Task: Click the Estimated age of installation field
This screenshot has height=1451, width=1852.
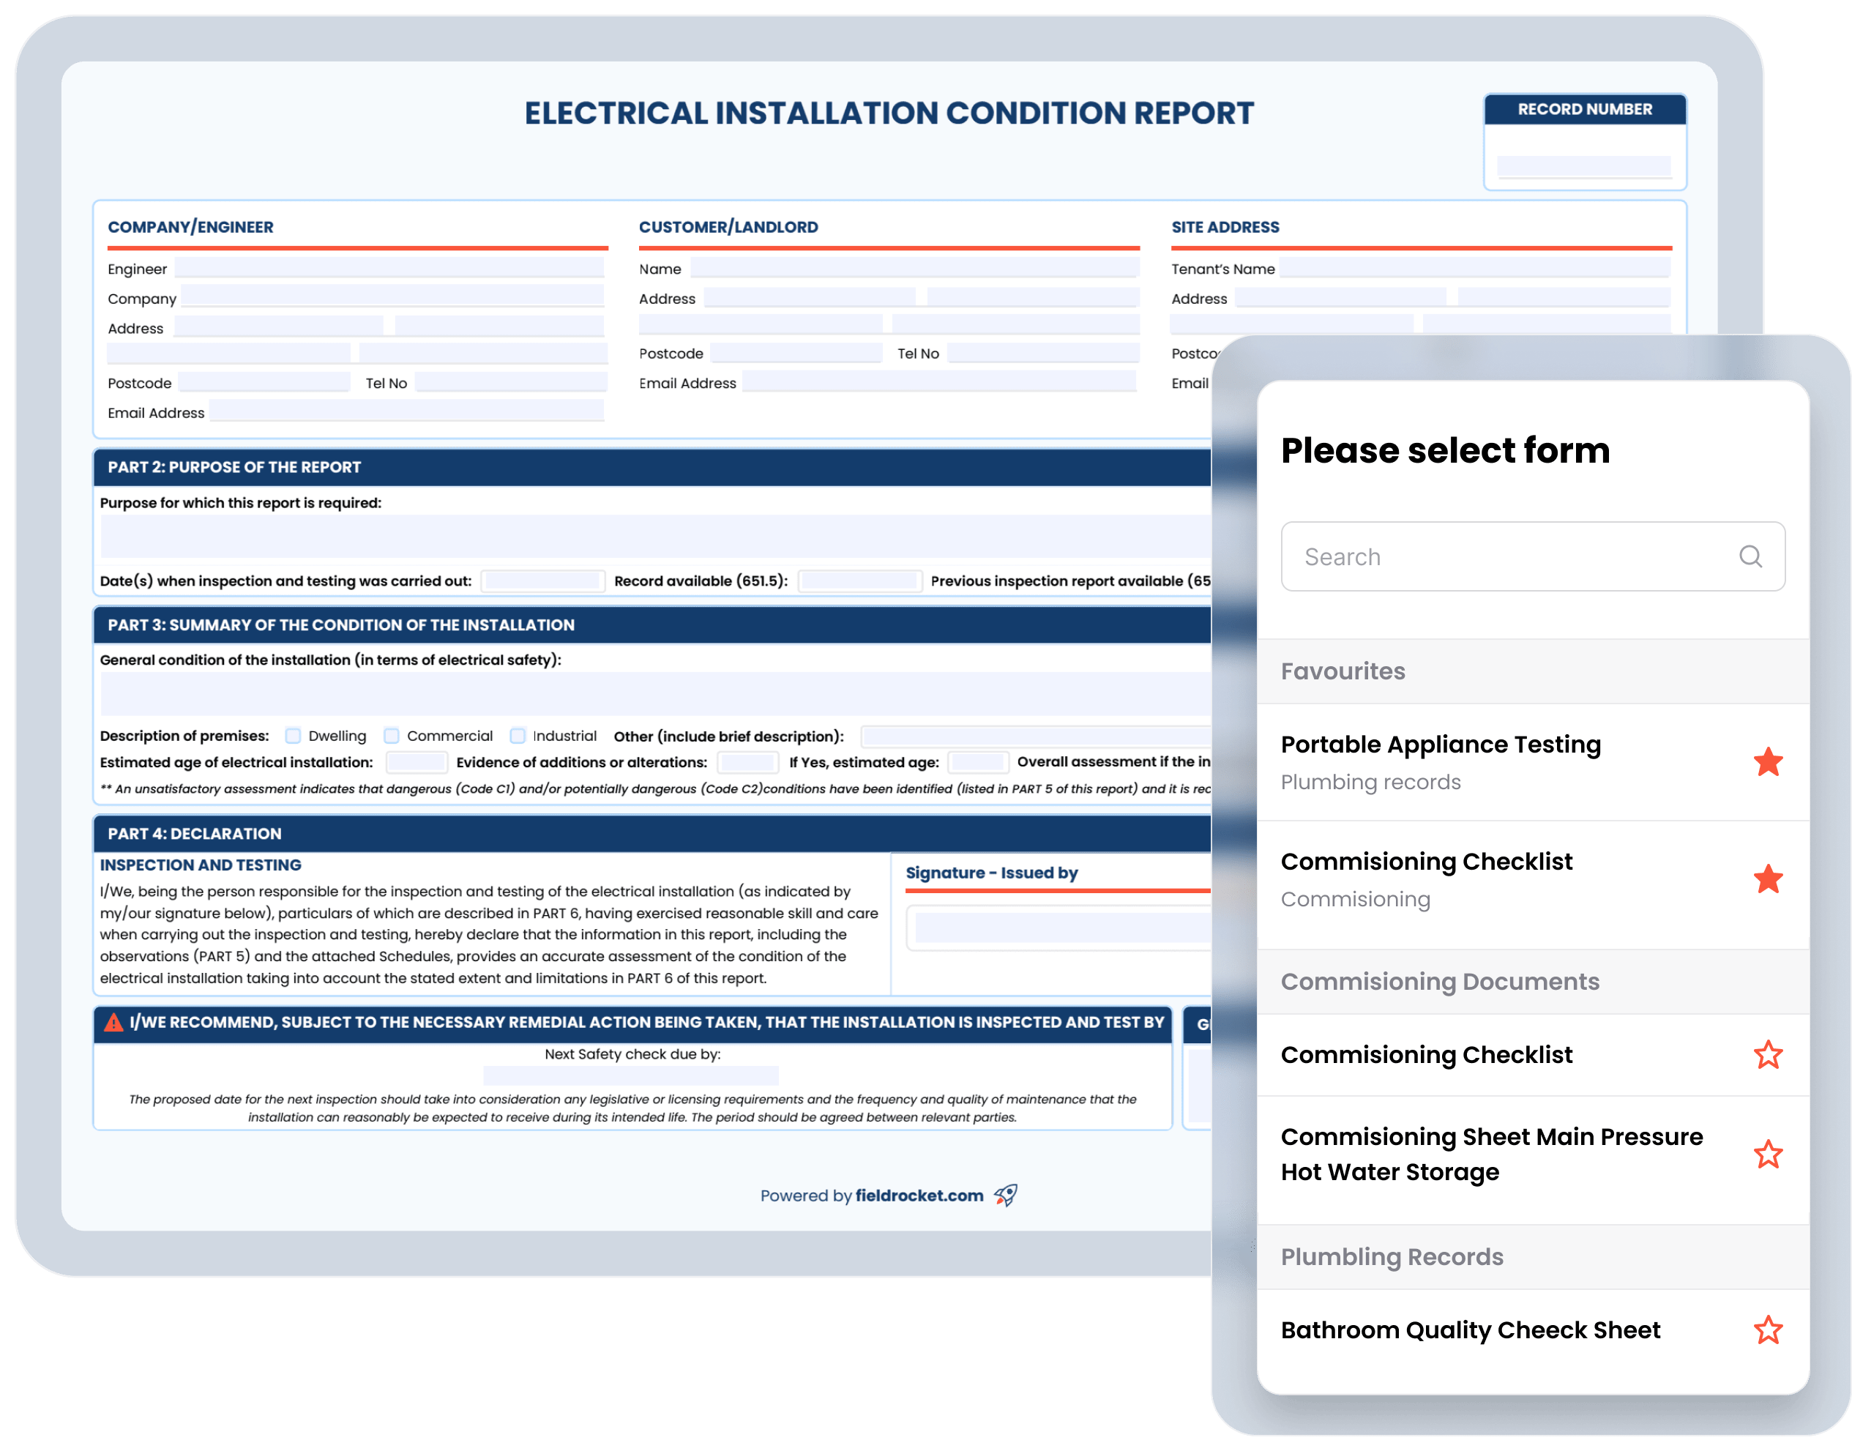Action: tap(417, 762)
